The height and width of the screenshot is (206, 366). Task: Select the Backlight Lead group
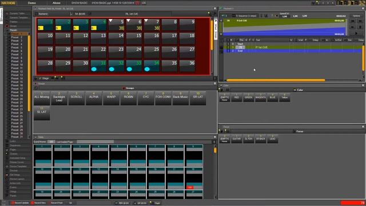click(59, 98)
